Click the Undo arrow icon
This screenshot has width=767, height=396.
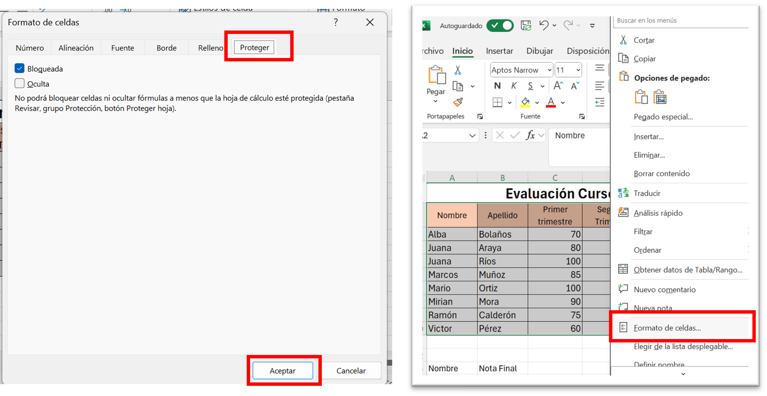click(x=544, y=25)
